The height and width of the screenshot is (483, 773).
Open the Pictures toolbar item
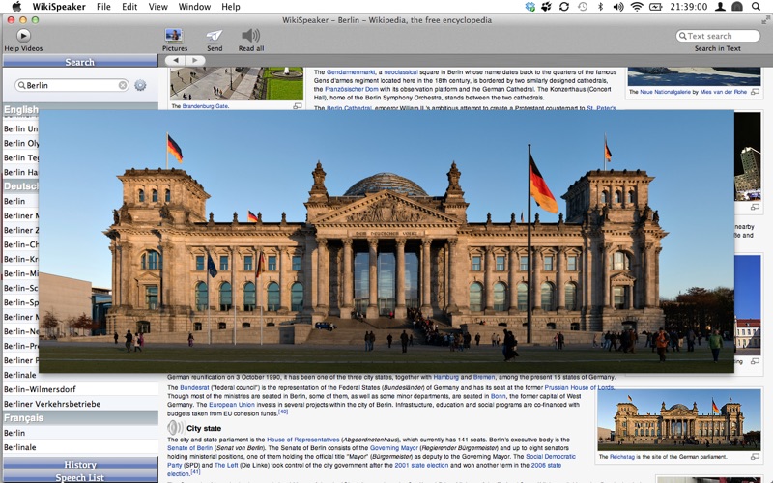point(174,36)
